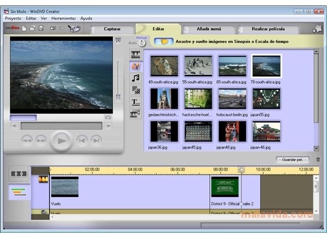Jump to next clip end
Viewport: 327px width, 238px height.
[96, 140]
